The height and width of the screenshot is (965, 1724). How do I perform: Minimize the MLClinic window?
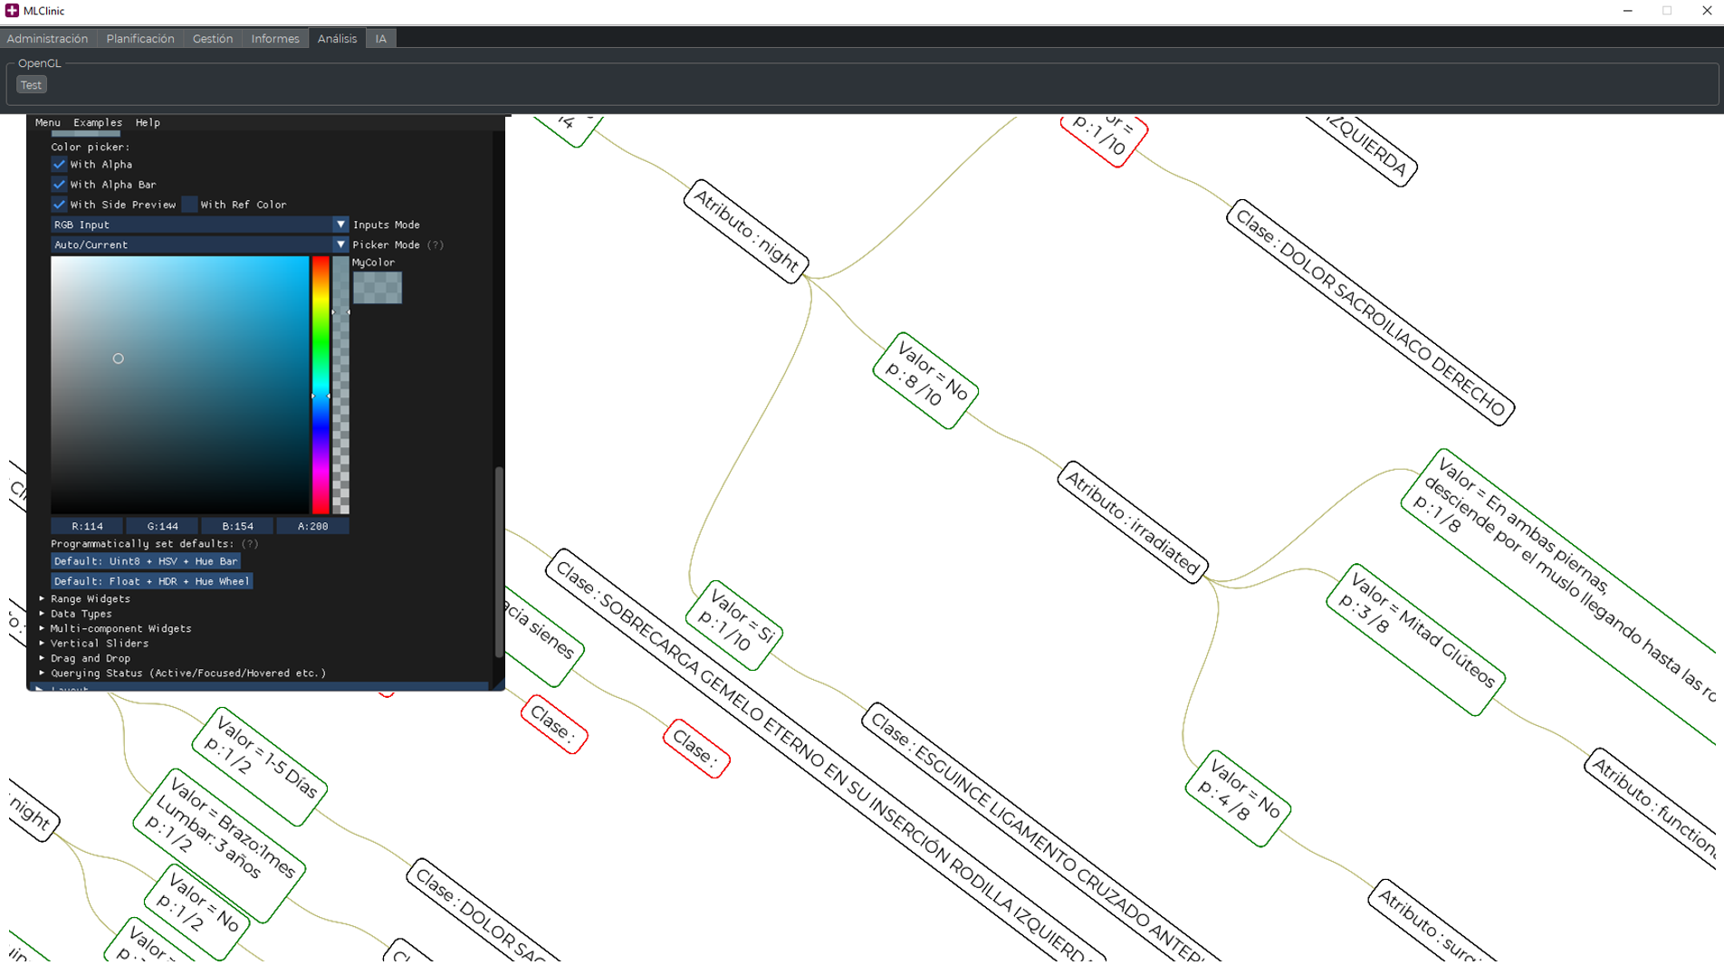[1627, 11]
